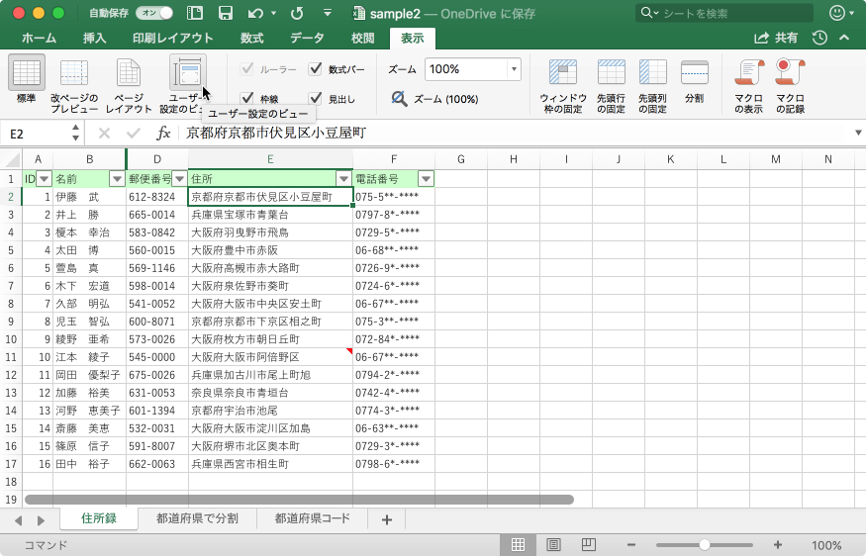Open the Page Layout (印刷レイアウト) tab
Viewport: 866px width, 556px height.
[x=173, y=39]
